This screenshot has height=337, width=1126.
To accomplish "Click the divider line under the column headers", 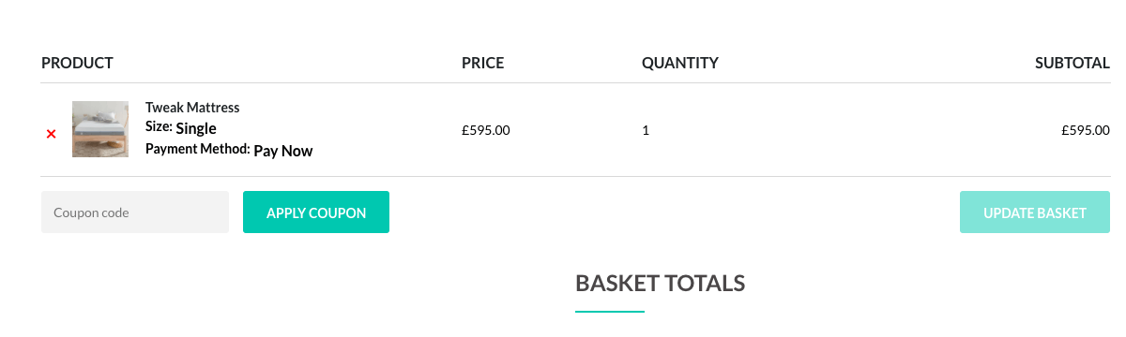I will coord(575,82).
